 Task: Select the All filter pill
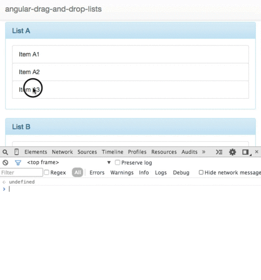[x=77, y=172]
